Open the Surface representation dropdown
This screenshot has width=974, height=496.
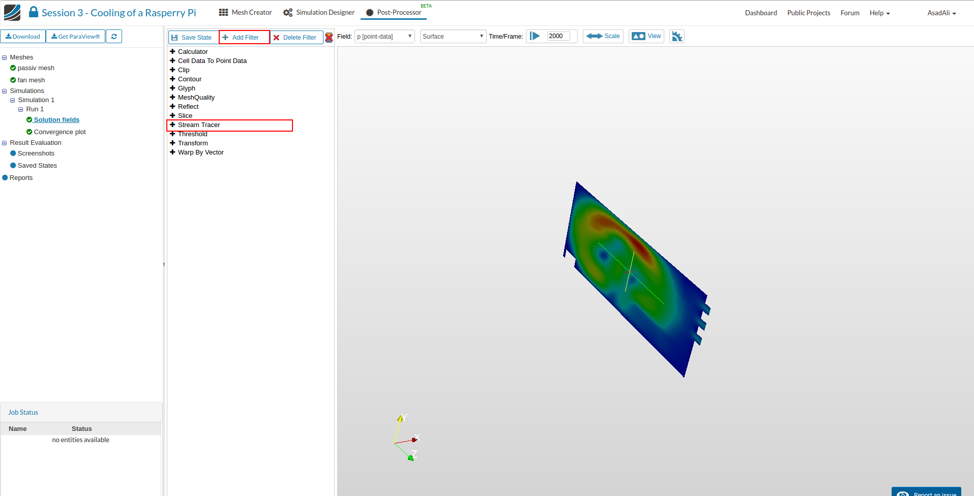pyautogui.click(x=453, y=37)
